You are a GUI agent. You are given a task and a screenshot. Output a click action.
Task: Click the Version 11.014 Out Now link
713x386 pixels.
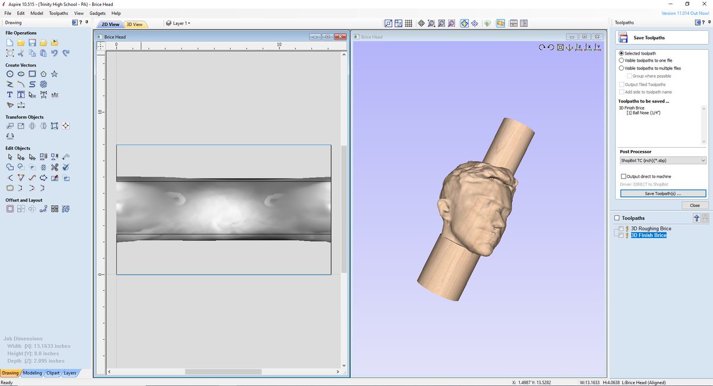[686, 13]
